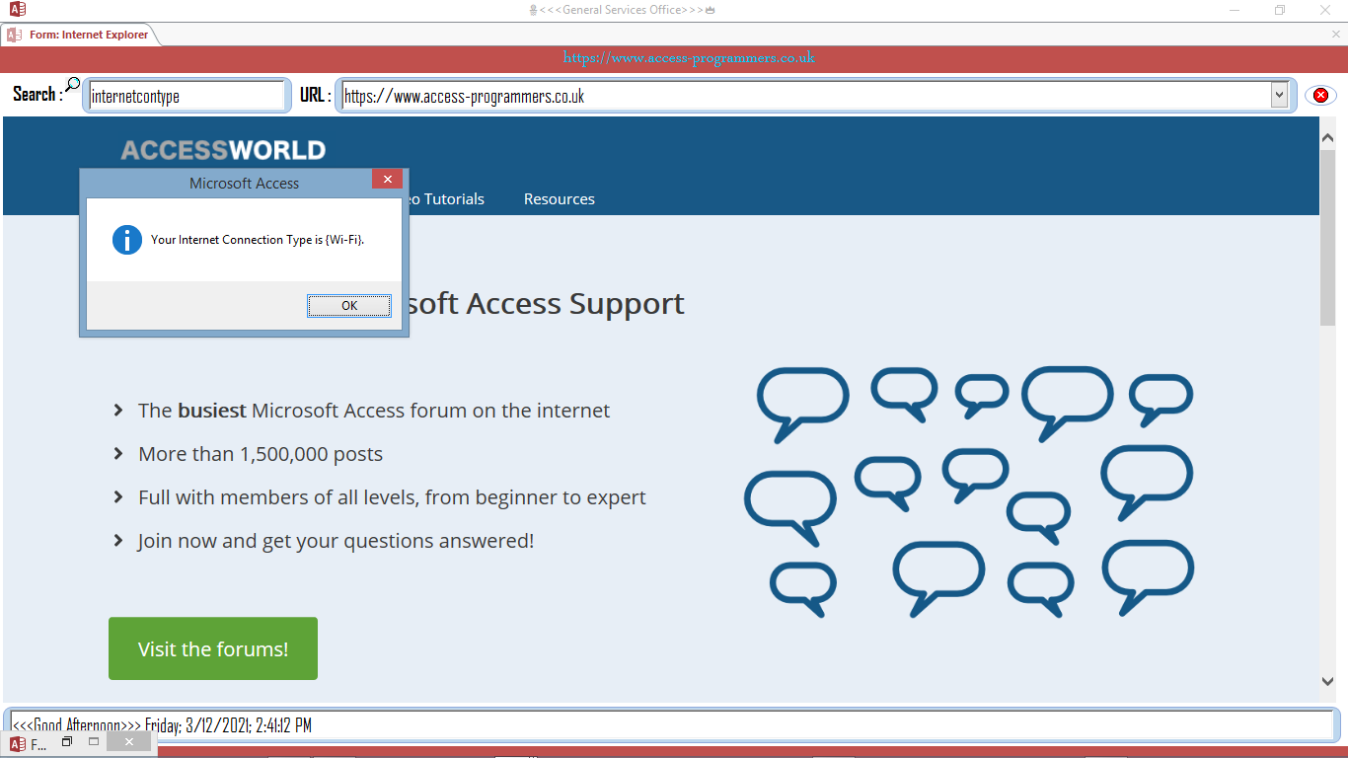1348x758 pixels.
Task: Click 'The busiest Microsoft Access forum' line
Action: 374,411
